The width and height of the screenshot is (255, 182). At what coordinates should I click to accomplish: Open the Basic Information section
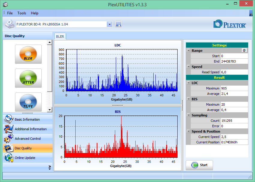pos(28,119)
